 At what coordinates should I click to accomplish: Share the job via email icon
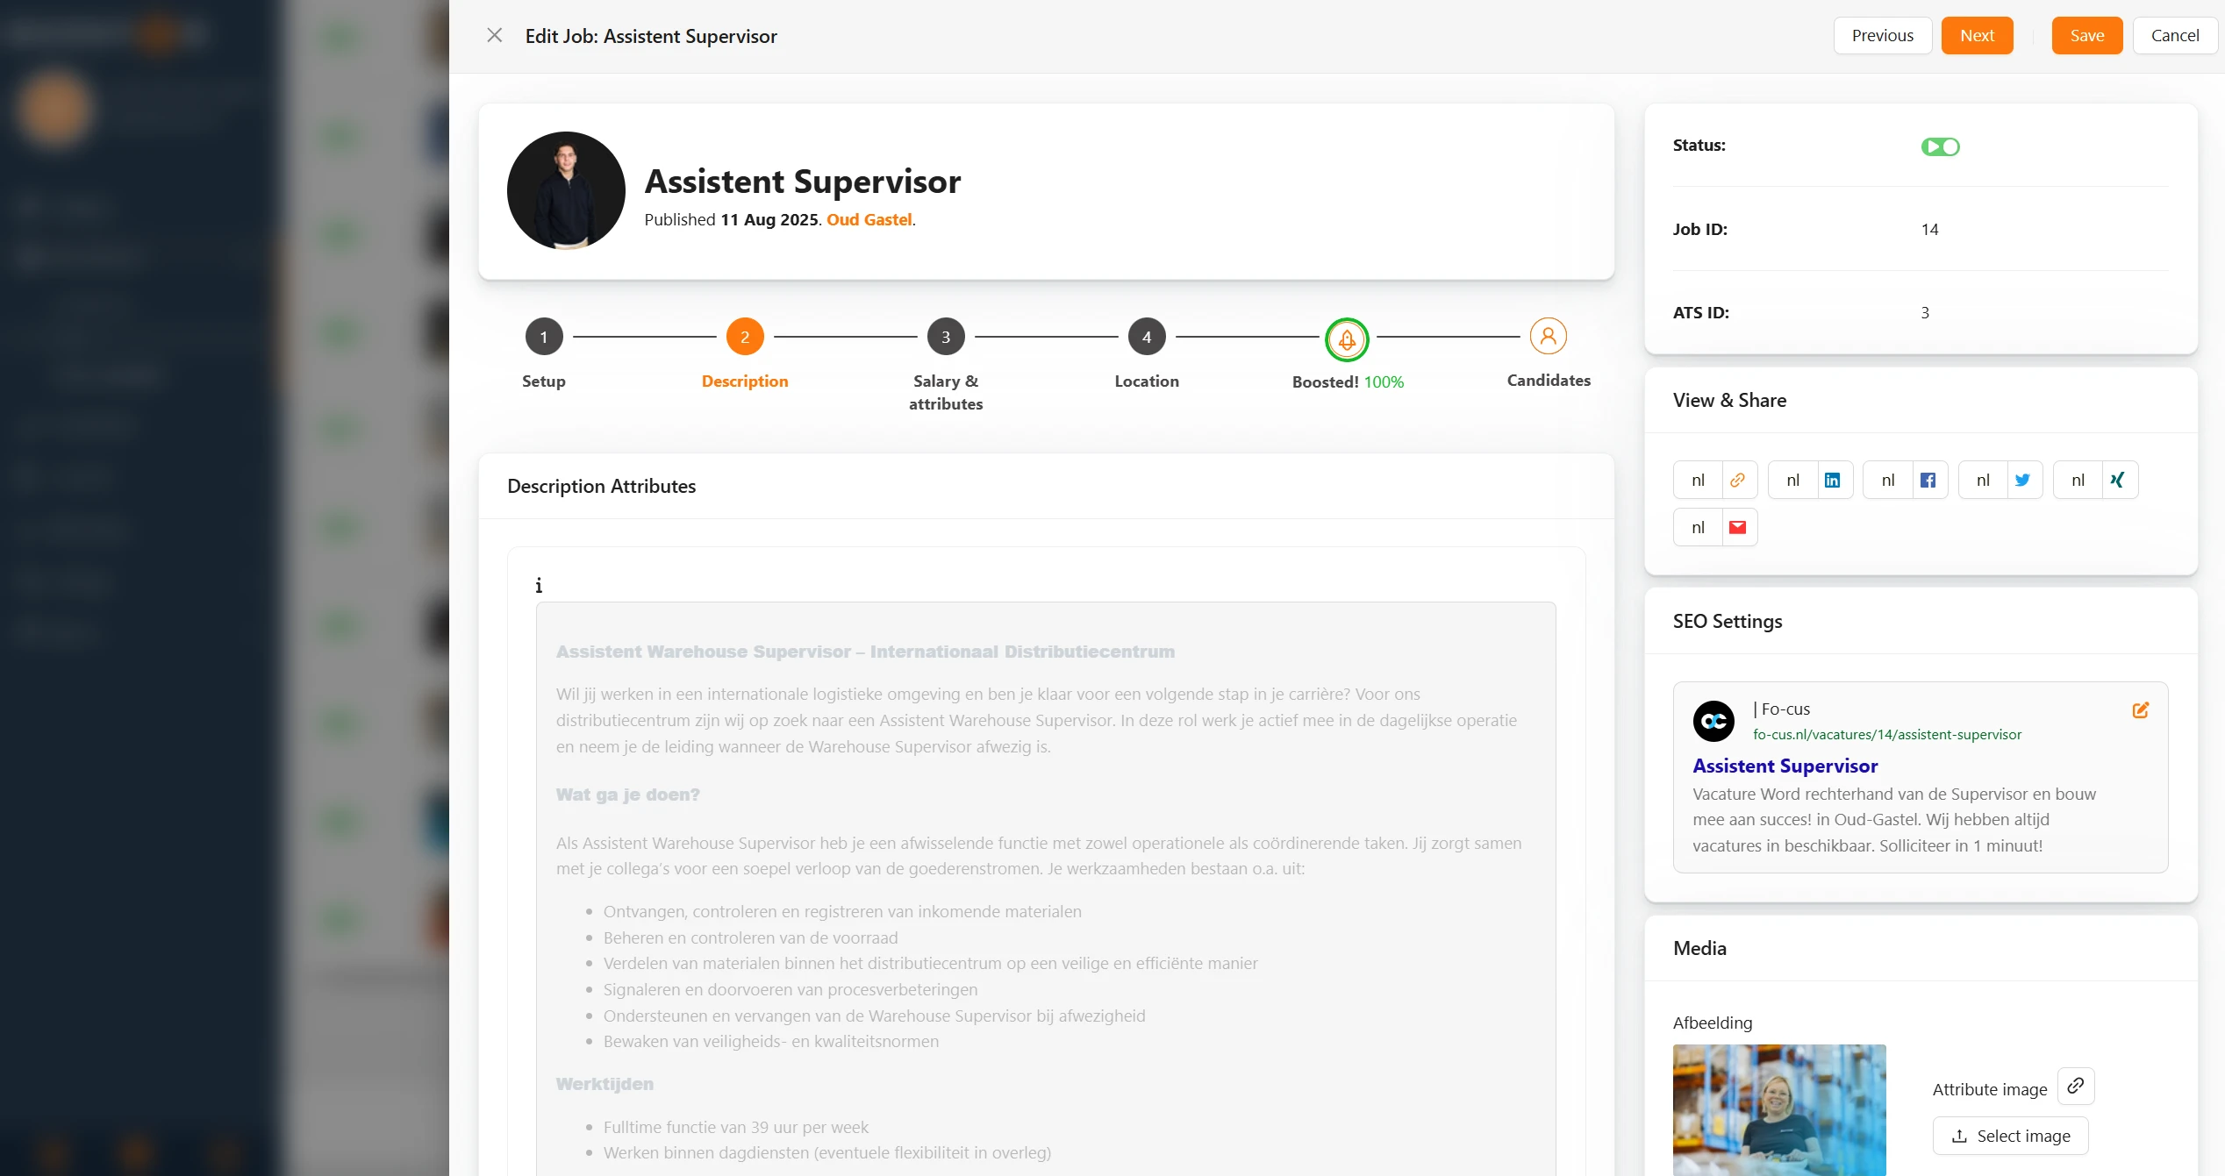pos(1737,527)
